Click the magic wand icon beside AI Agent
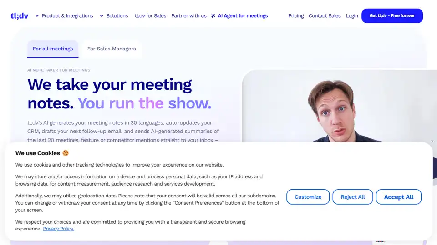 [x=213, y=16]
